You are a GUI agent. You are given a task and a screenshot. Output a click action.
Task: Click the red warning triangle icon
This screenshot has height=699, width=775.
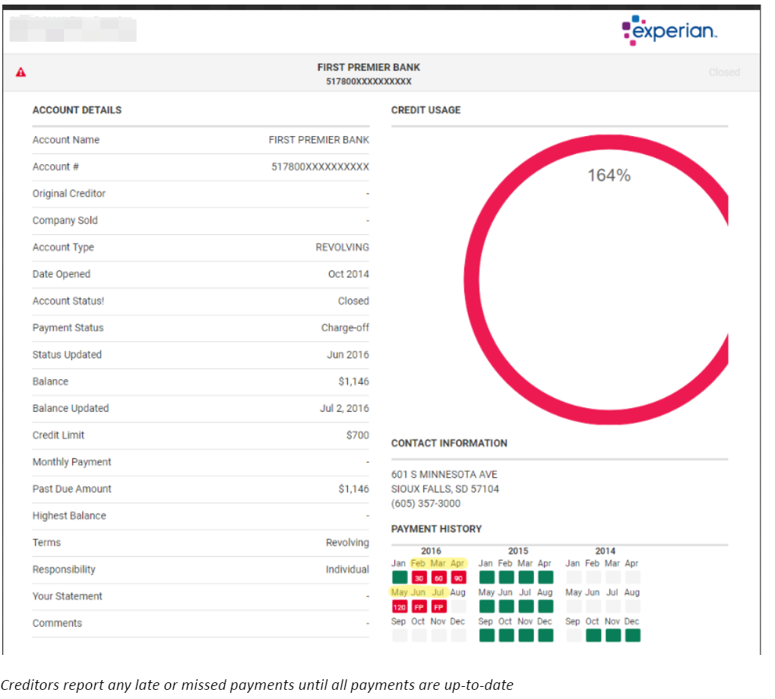point(21,72)
